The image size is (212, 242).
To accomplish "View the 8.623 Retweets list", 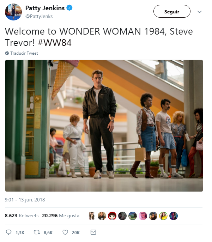I will 22,216.
